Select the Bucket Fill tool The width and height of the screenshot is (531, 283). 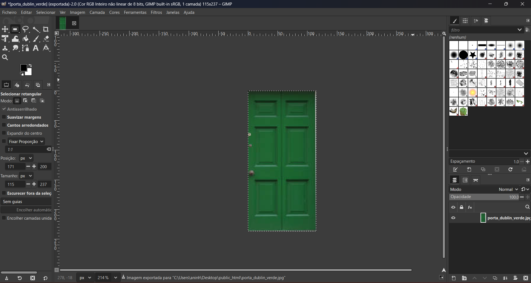click(x=26, y=39)
